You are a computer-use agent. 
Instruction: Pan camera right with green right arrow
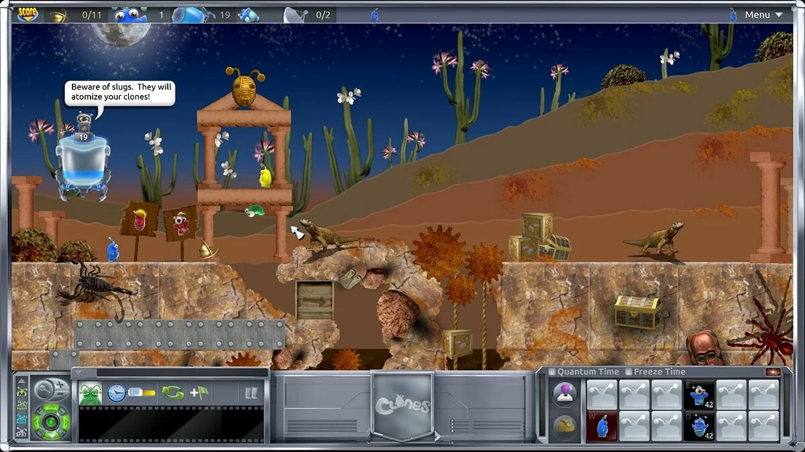[65, 422]
